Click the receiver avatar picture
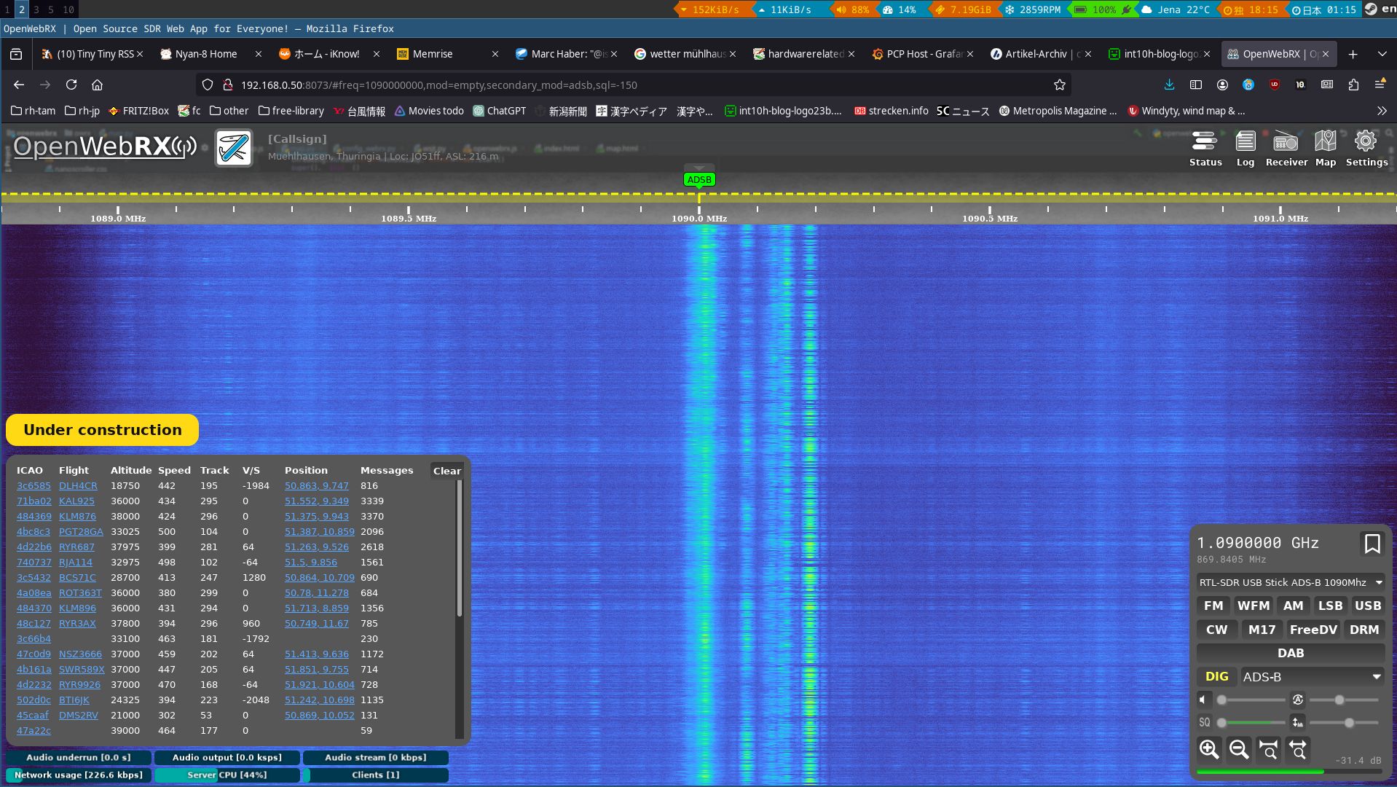 point(234,148)
